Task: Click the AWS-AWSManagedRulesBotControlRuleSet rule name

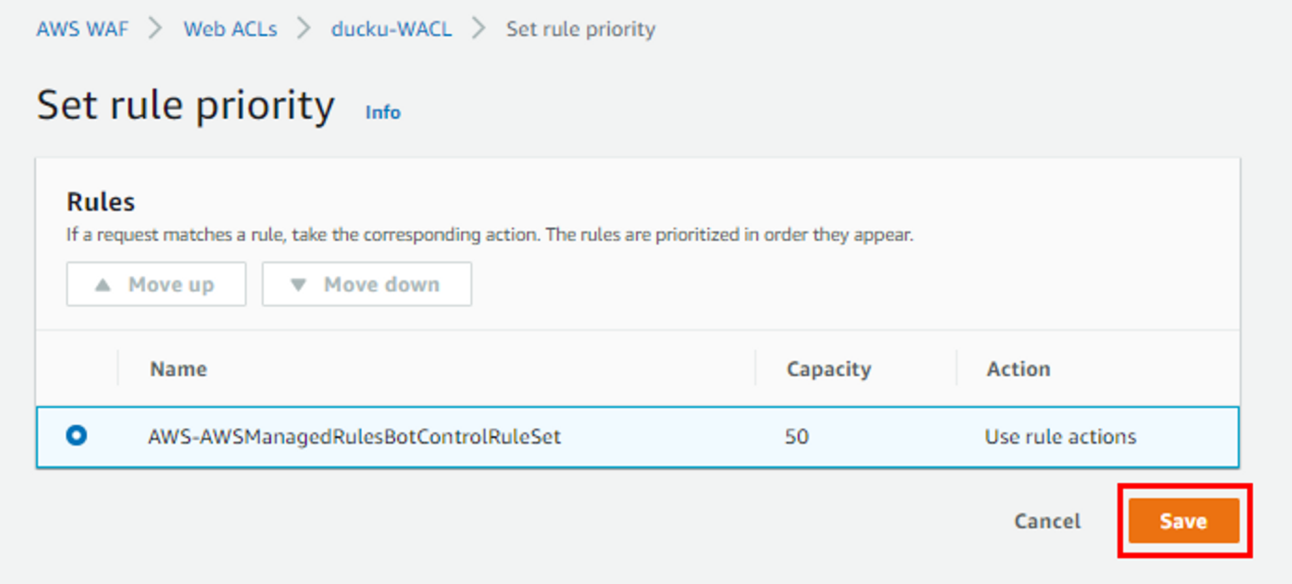Action: click(x=354, y=437)
